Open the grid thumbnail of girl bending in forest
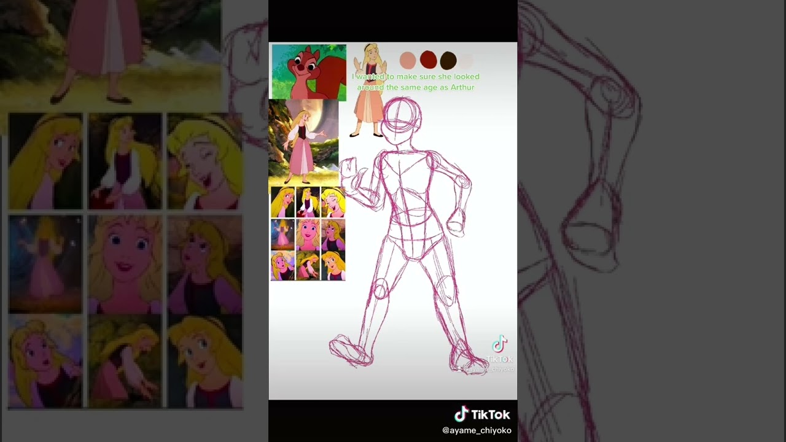This screenshot has height=442, width=786. [x=308, y=265]
